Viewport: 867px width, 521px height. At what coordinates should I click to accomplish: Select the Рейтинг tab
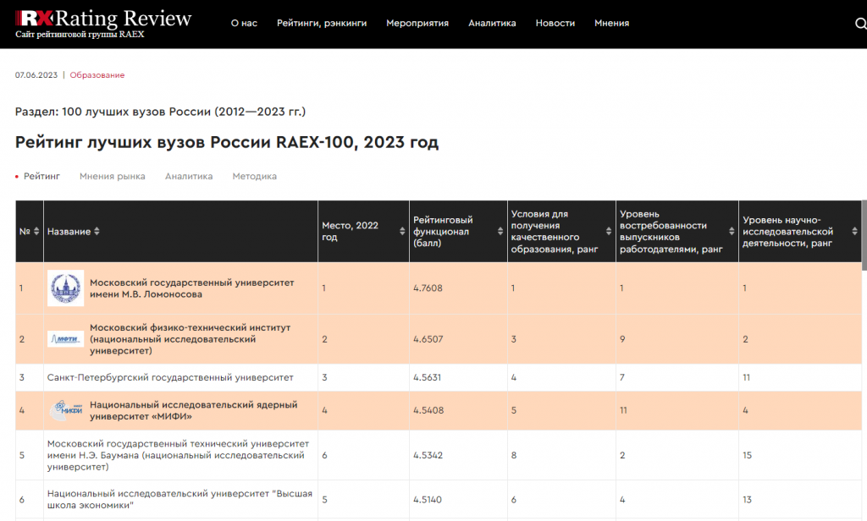41,176
